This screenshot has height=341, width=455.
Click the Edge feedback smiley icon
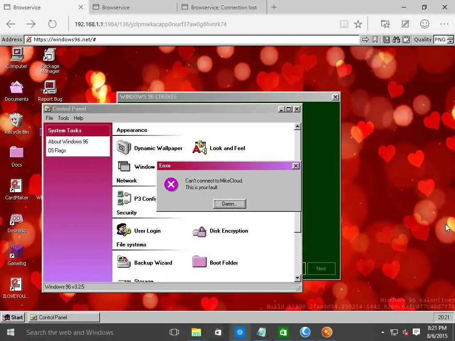click(x=424, y=24)
